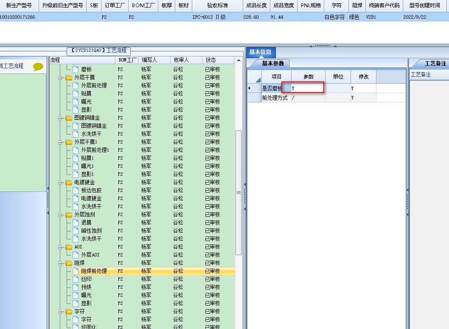Click document icon beside 丝印
Viewport: 449px width, 329px height.
click(76, 279)
